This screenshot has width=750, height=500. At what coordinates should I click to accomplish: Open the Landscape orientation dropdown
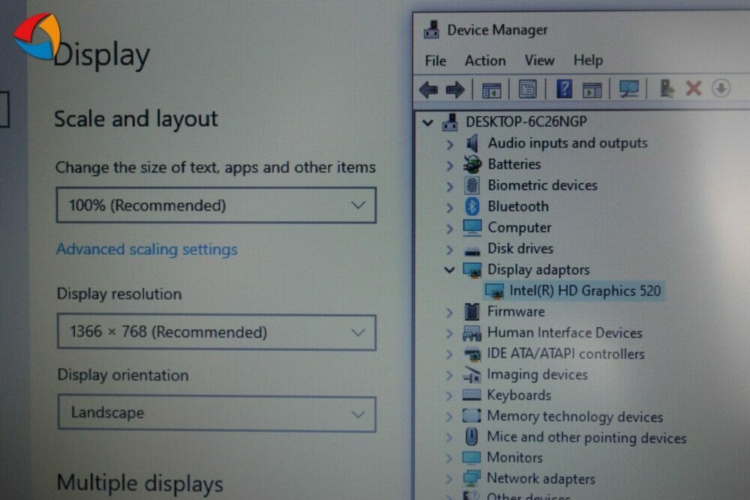[217, 414]
